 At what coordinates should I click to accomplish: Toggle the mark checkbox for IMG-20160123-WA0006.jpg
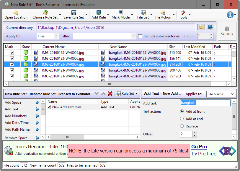click(12, 59)
